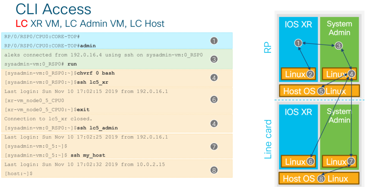Click circle 2 on the RP IOS XR Linux box
This screenshot has height=187, width=365.
pyautogui.click(x=311, y=74)
